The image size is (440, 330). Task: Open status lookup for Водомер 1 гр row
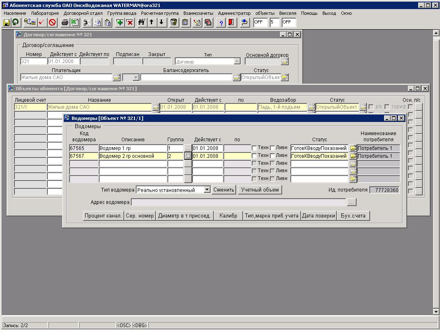[352, 148]
